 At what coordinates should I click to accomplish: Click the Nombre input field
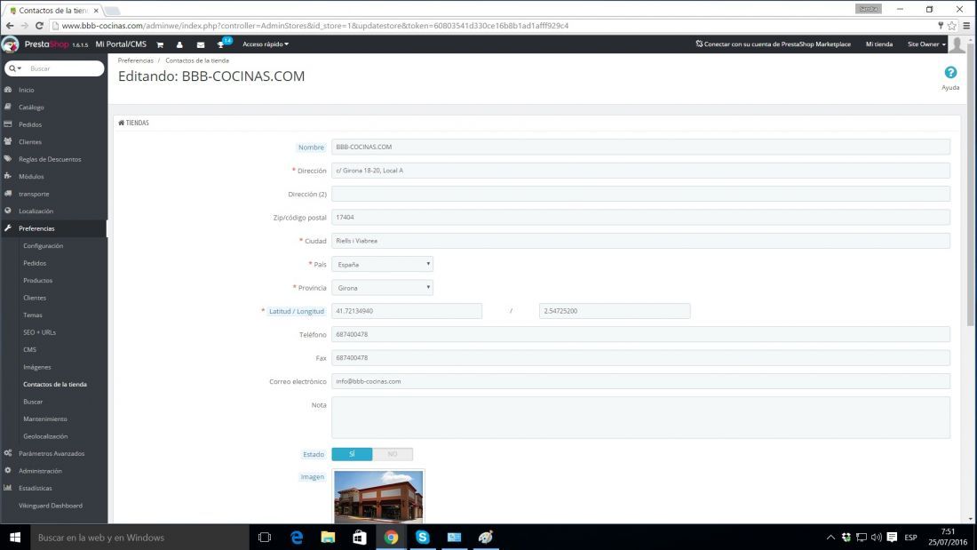pyautogui.click(x=640, y=147)
